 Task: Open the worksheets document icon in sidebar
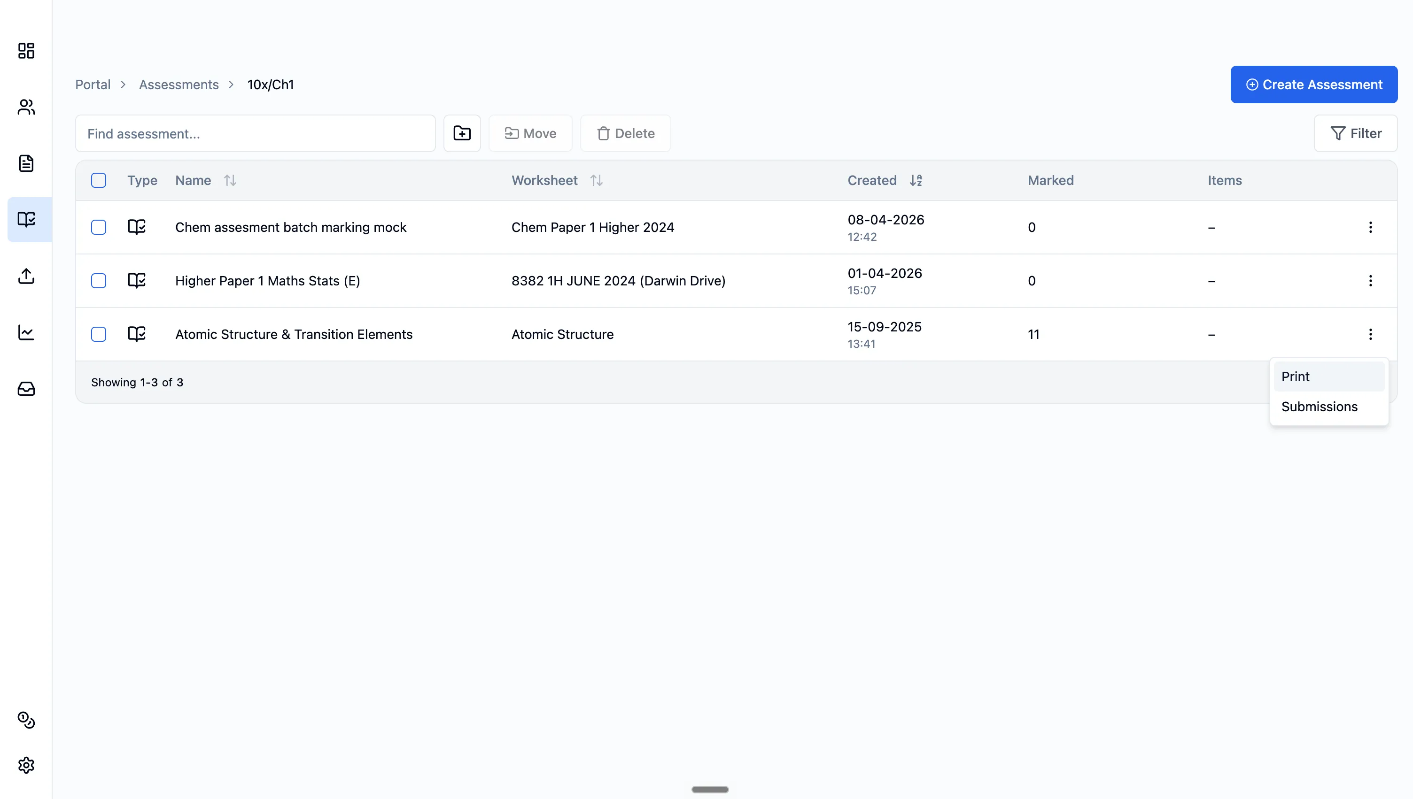pyautogui.click(x=26, y=163)
